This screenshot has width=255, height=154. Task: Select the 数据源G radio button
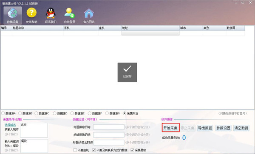107,113
